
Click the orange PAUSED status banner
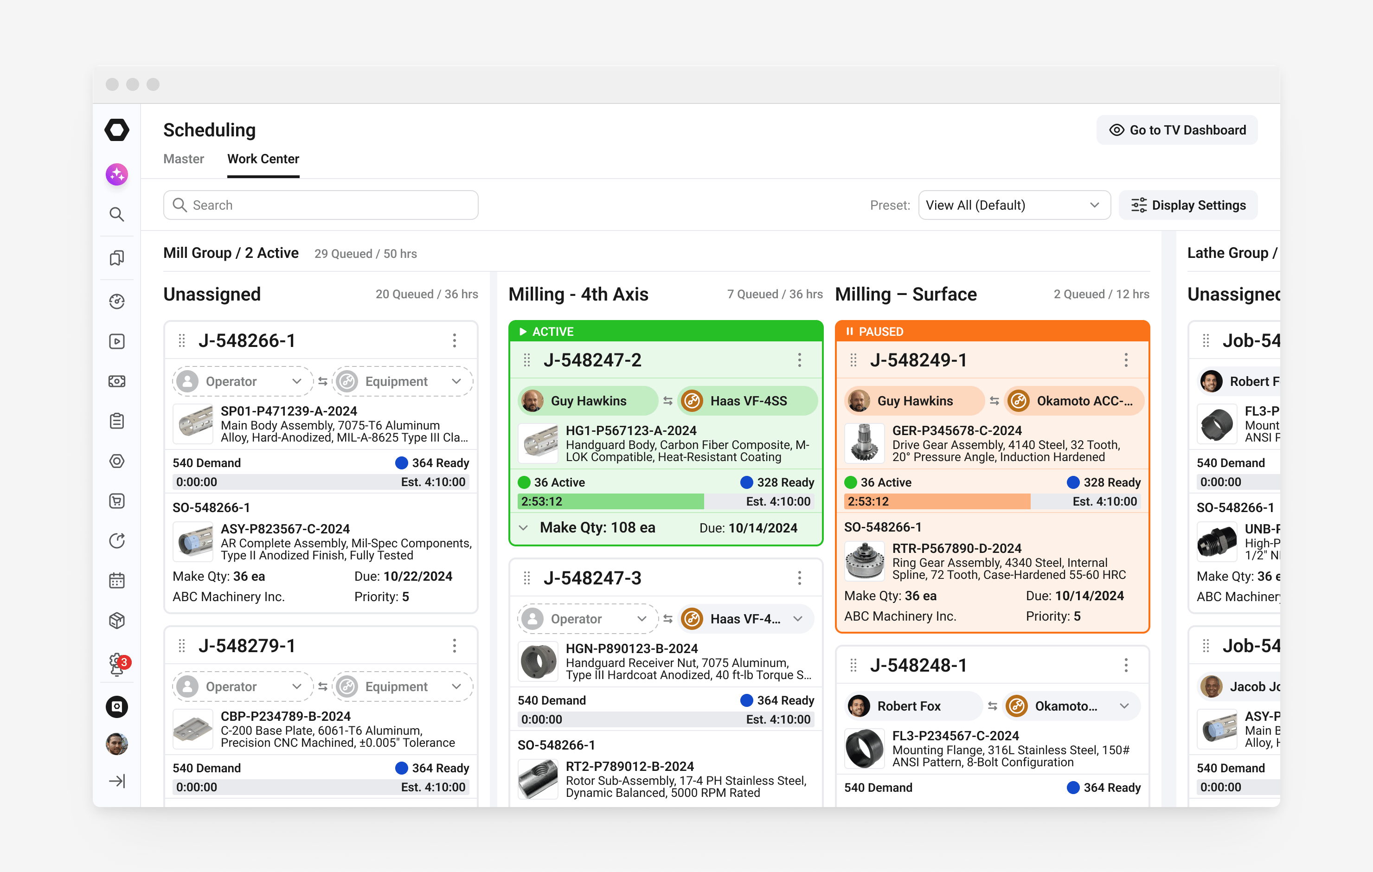click(x=992, y=331)
